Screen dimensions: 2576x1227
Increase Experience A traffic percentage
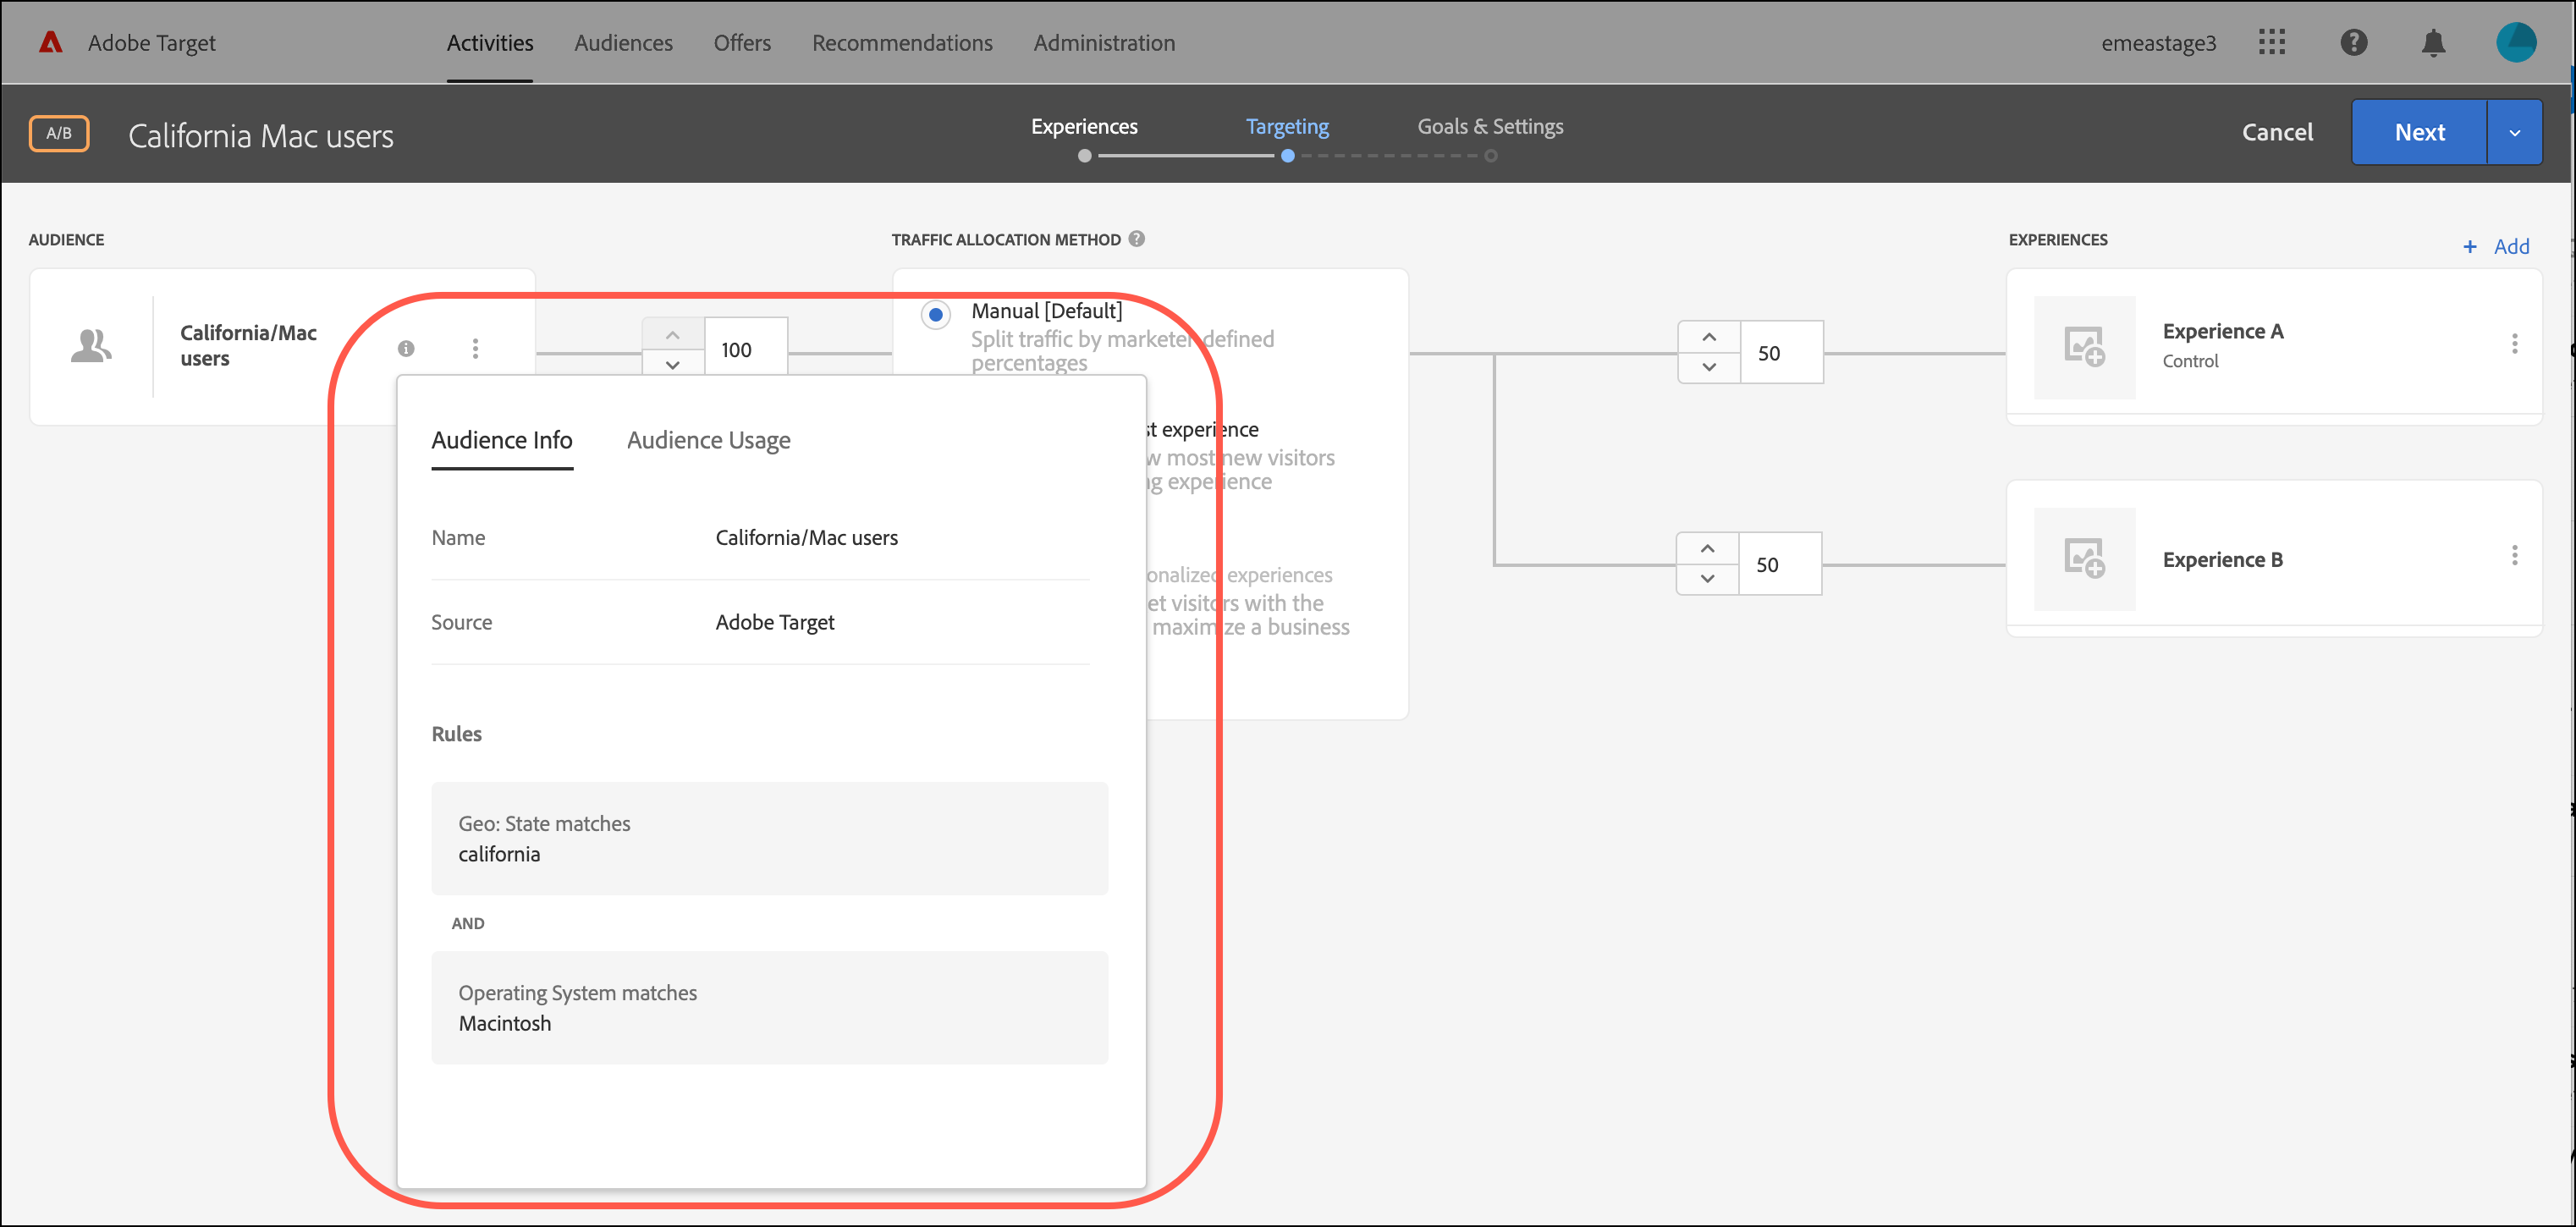(x=1709, y=337)
